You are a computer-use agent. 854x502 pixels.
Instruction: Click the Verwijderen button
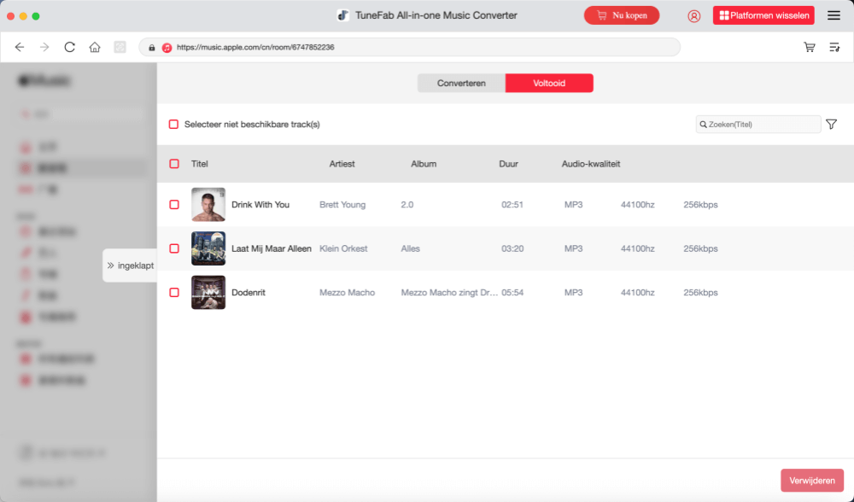[811, 481]
